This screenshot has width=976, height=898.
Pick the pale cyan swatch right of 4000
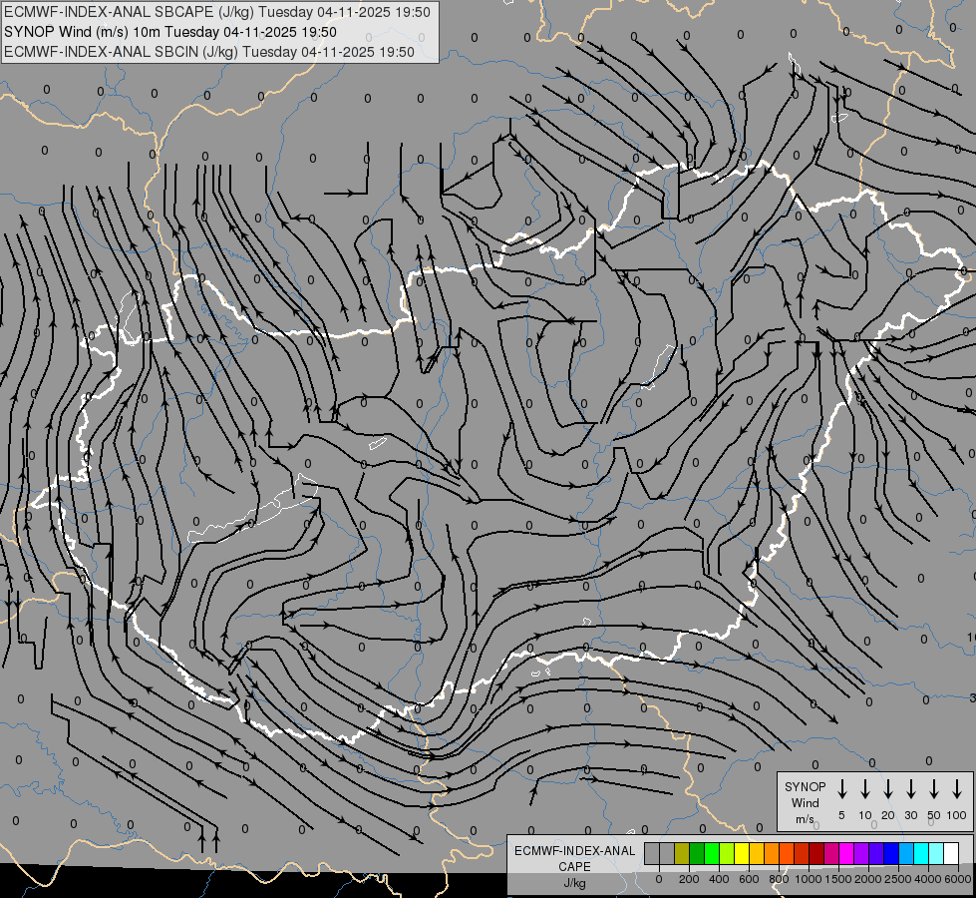[937, 853]
